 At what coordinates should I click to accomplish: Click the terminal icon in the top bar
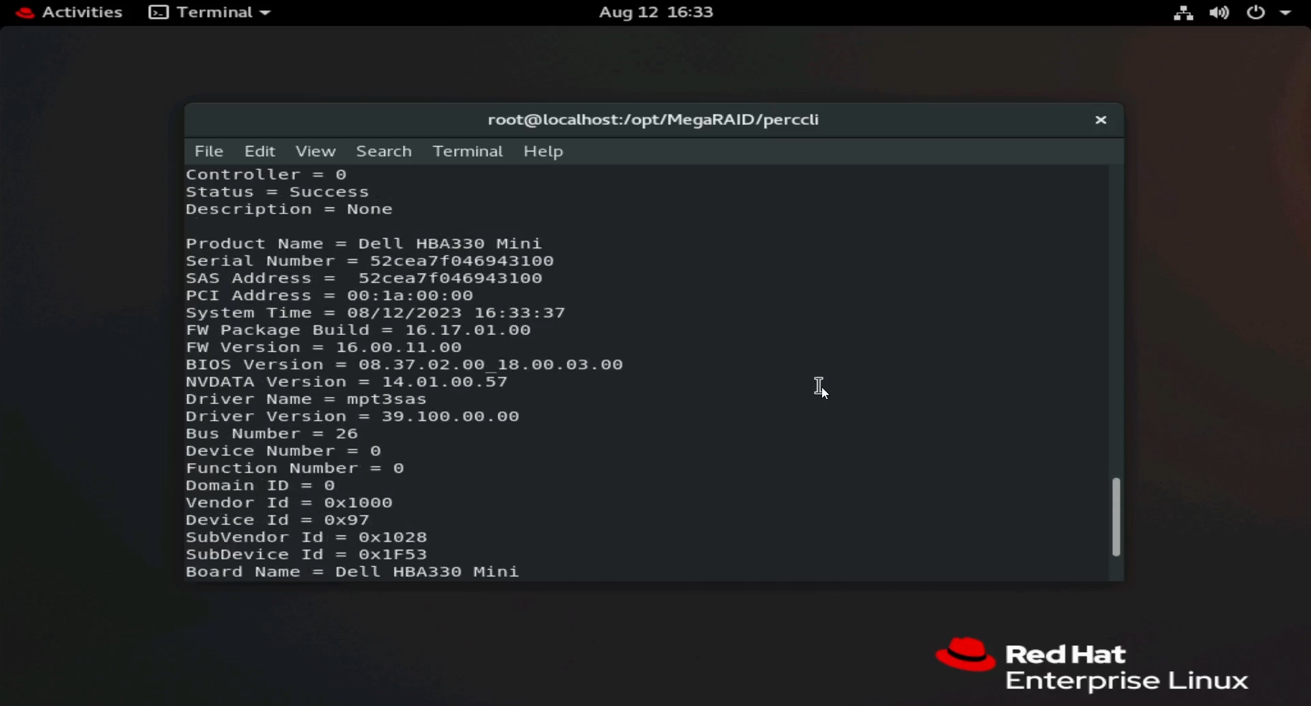(158, 12)
